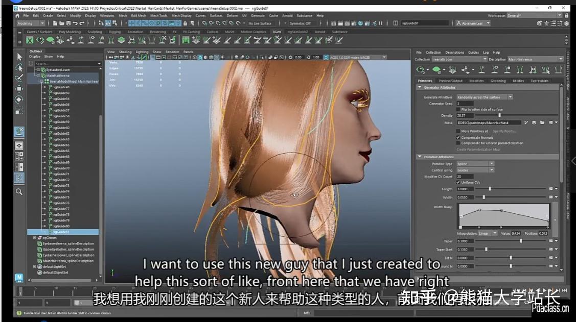
Task: Click the Specify Points button
Action: [x=504, y=131]
